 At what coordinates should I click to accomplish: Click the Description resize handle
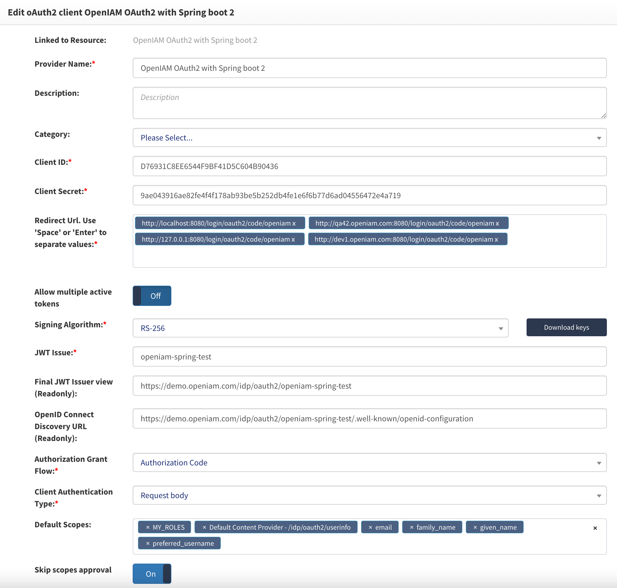tap(604, 116)
